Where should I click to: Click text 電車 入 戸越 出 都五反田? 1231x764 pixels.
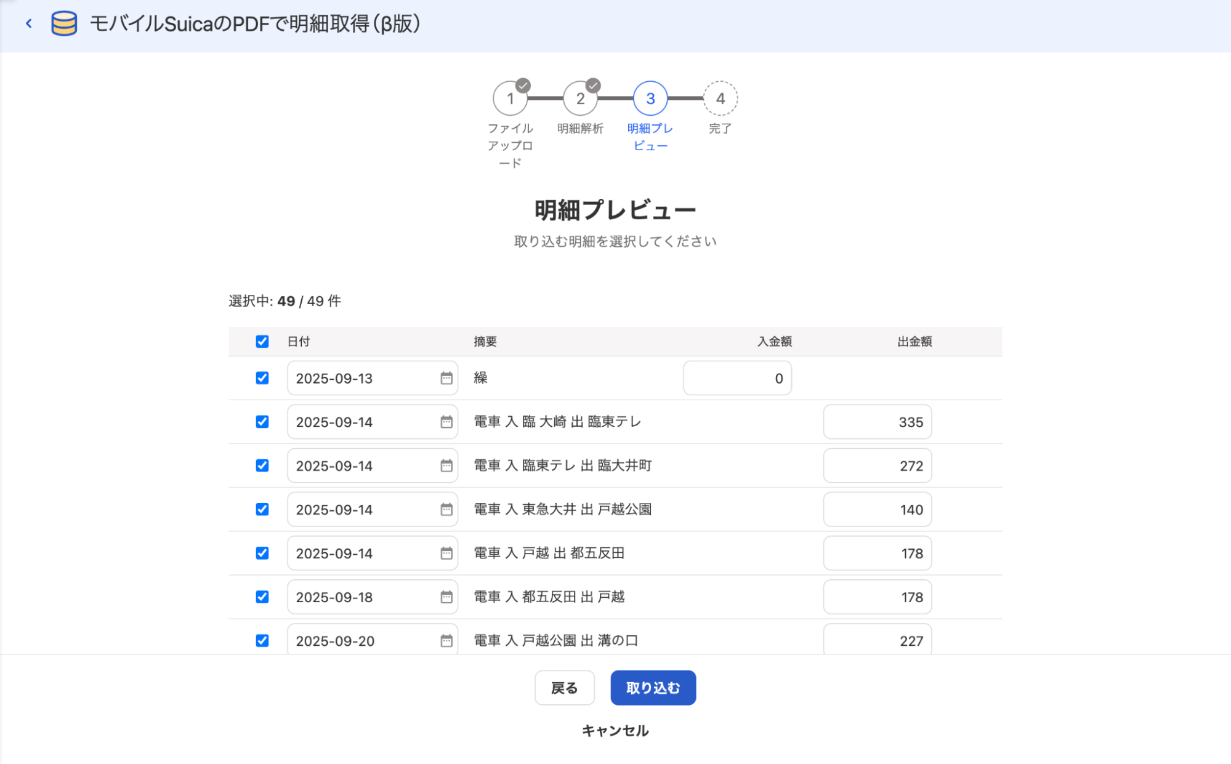(549, 553)
